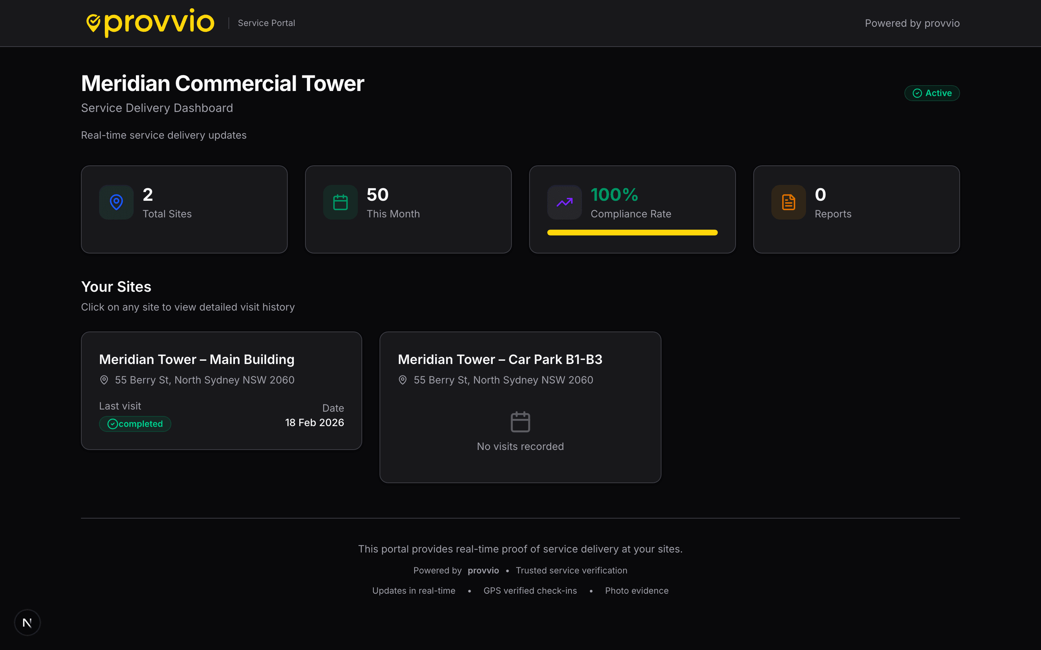Click the completed status badge on Main Building
The height and width of the screenshot is (650, 1041).
135,424
